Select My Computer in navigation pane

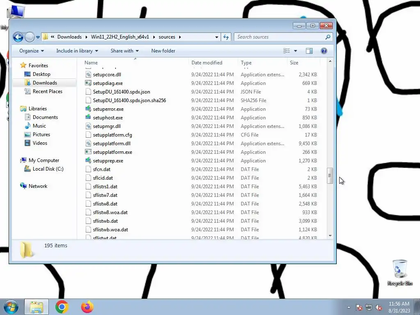(x=43, y=160)
